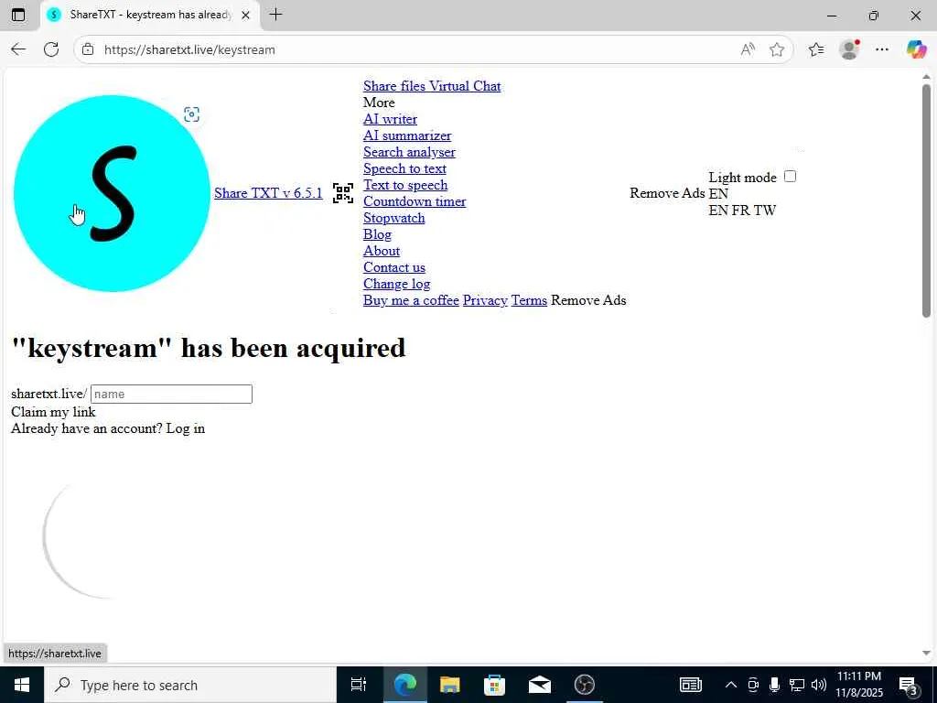The image size is (937, 703).
Task: Open Terms link
Action: tap(529, 300)
